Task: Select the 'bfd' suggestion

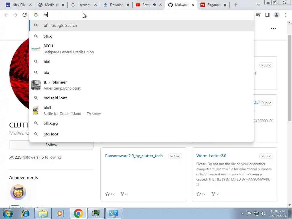Action: point(141,62)
